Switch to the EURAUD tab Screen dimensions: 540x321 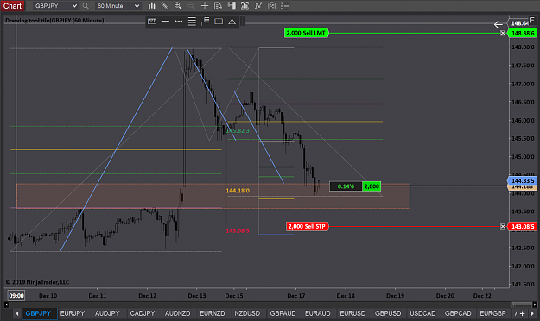(318, 313)
